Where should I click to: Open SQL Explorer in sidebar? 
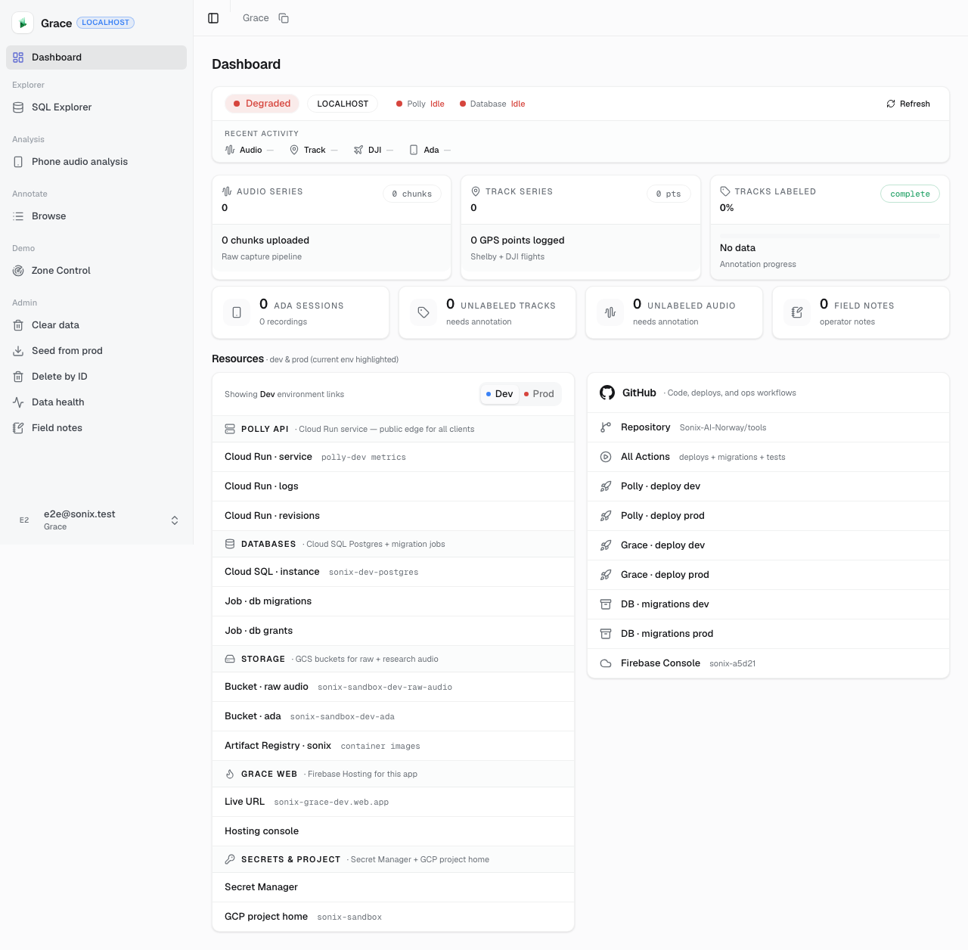pyautogui.click(x=96, y=107)
